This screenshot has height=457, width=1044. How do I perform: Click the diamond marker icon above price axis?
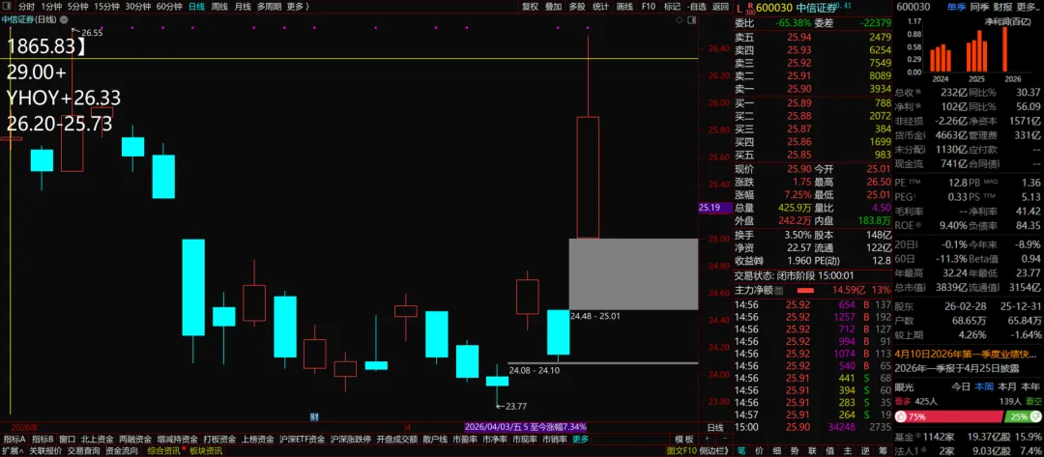(679, 20)
